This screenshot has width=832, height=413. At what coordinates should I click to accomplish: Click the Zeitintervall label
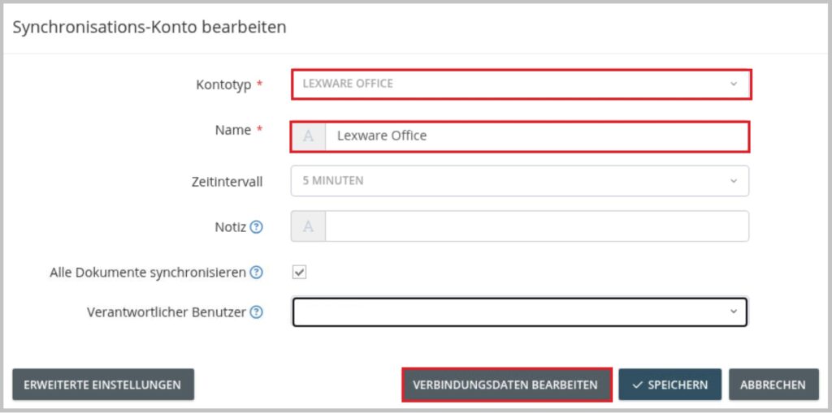[227, 182]
